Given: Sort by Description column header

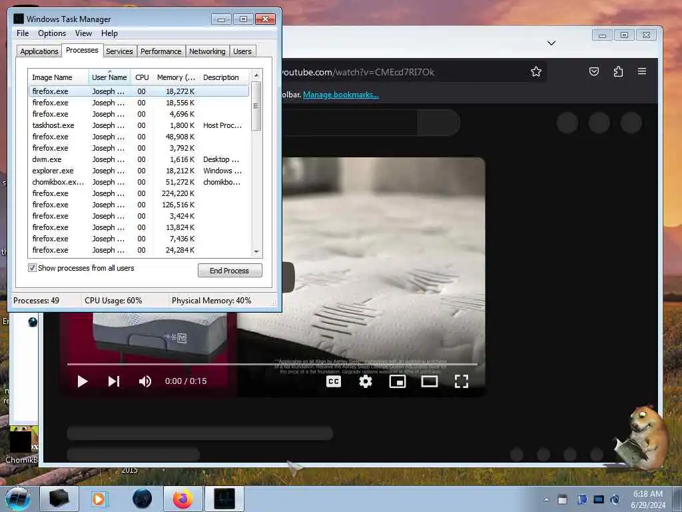Looking at the screenshot, I should click(224, 77).
